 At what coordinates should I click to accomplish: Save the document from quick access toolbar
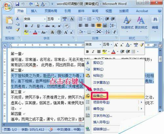17,4
